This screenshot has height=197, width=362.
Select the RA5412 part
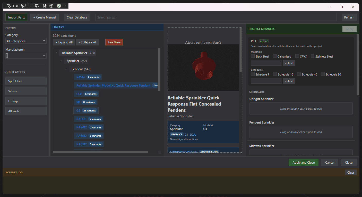pos(89,127)
